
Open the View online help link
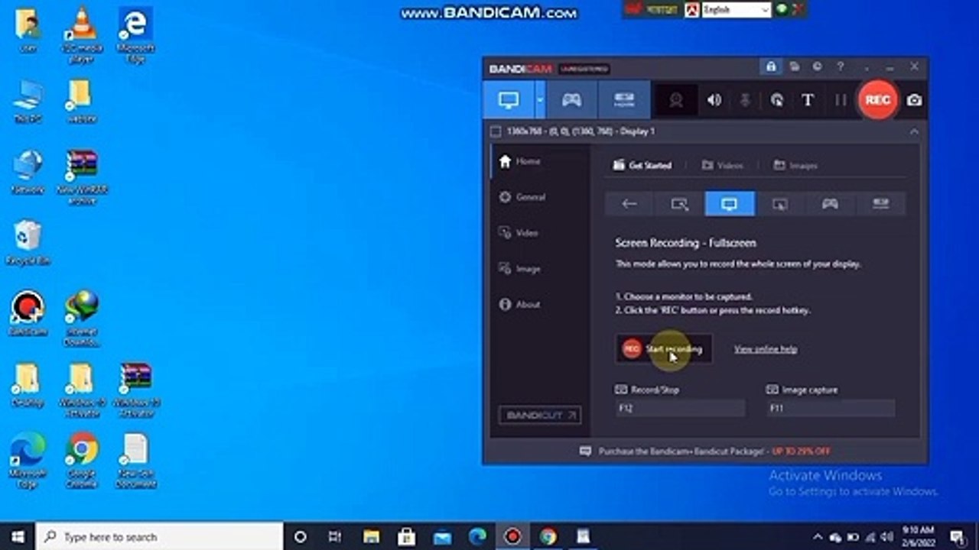click(766, 349)
